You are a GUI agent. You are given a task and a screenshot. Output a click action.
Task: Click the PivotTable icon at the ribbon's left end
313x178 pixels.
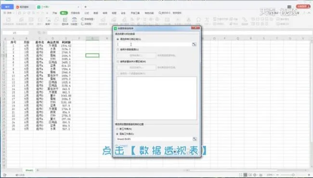click(x=8, y=21)
